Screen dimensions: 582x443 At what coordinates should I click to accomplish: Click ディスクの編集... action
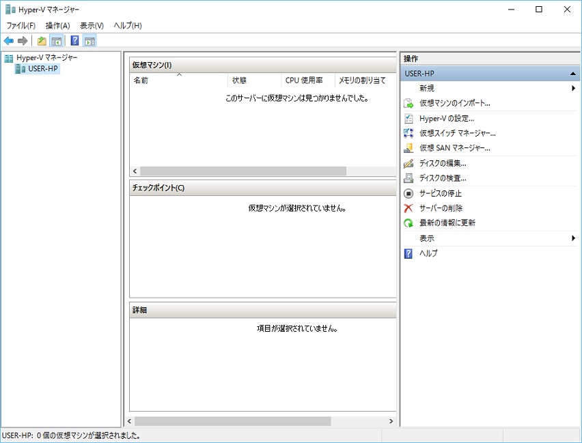point(443,163)
